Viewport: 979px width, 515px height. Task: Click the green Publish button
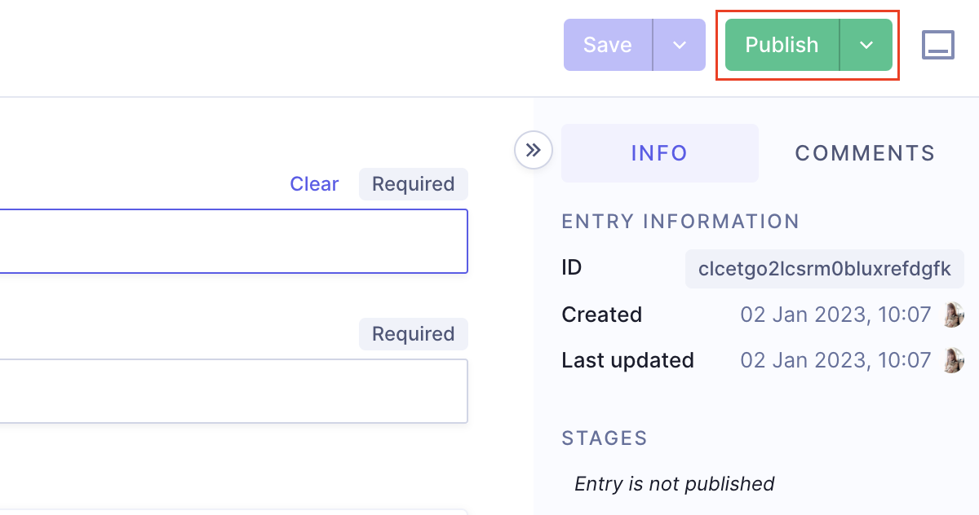(782, 45)
